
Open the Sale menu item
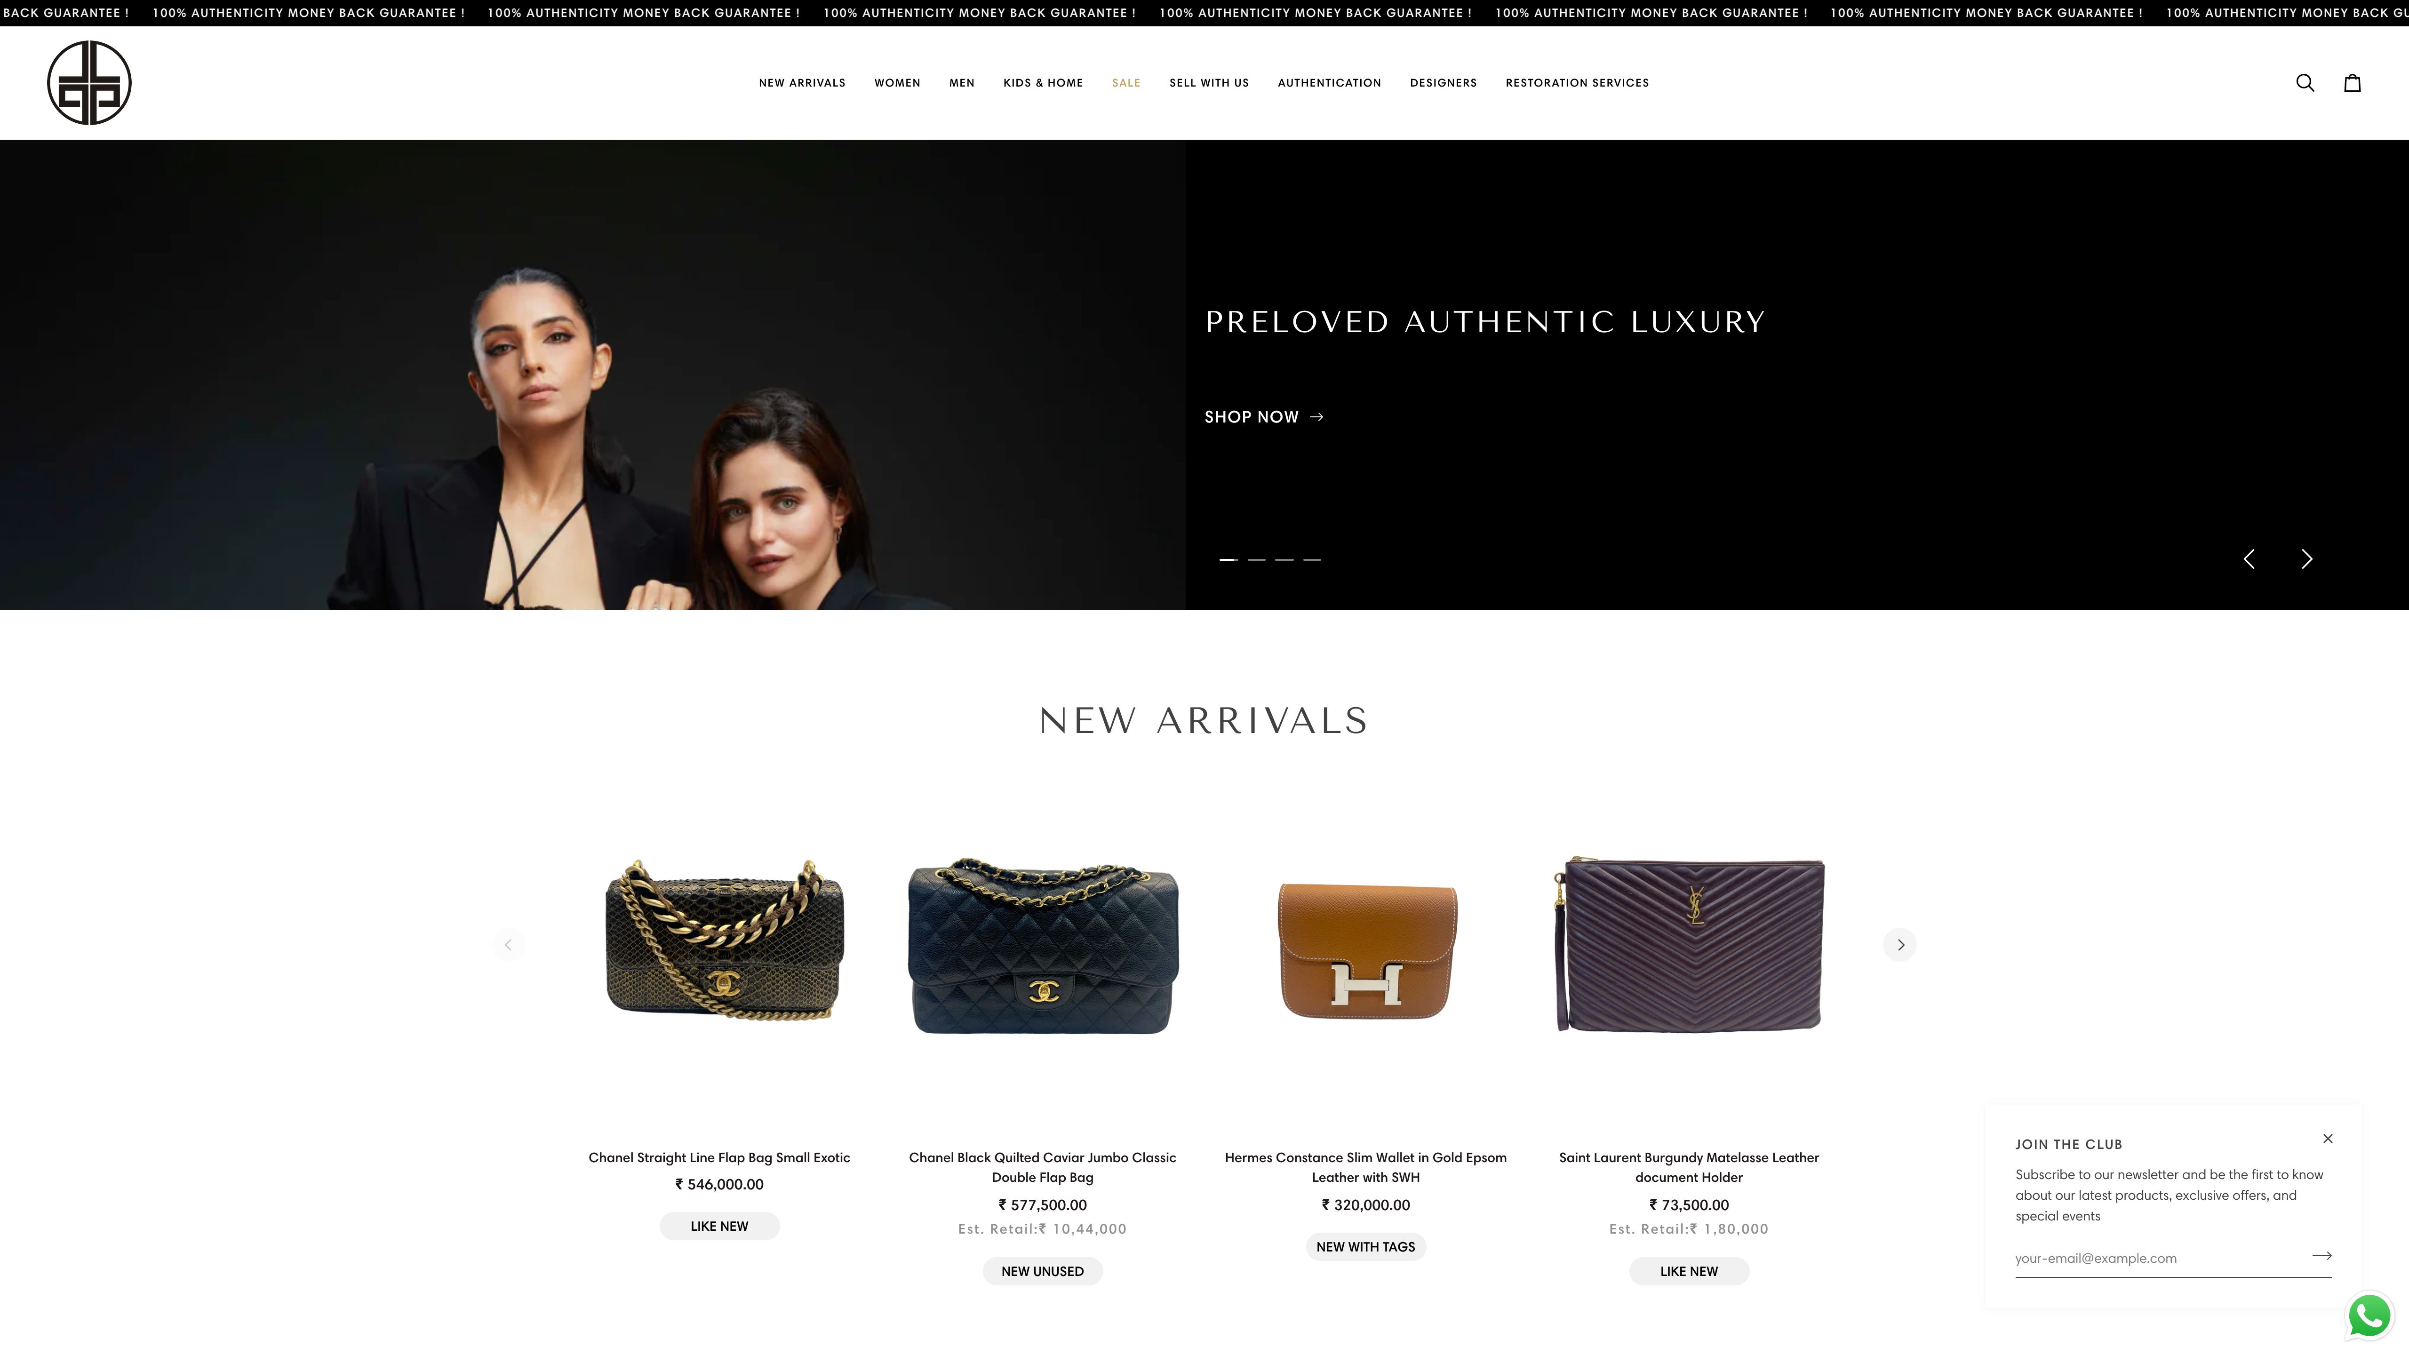[1126, 83]
